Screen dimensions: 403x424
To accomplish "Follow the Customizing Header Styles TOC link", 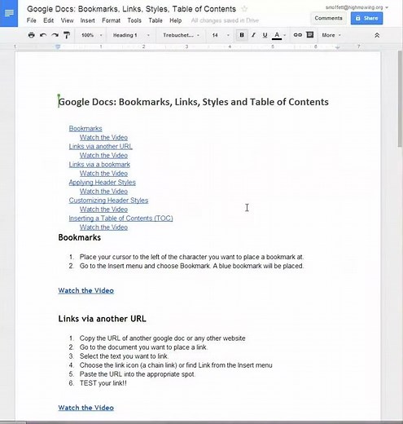I will click(x=108, y=201).
